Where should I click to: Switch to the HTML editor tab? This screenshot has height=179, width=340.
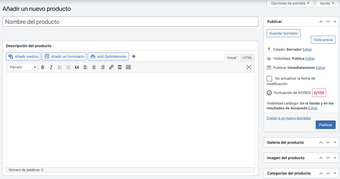247,58
